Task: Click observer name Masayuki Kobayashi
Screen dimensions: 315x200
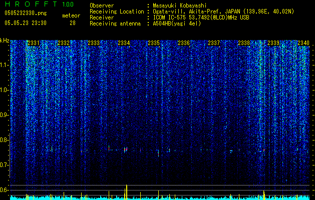Action: (180, 5)
